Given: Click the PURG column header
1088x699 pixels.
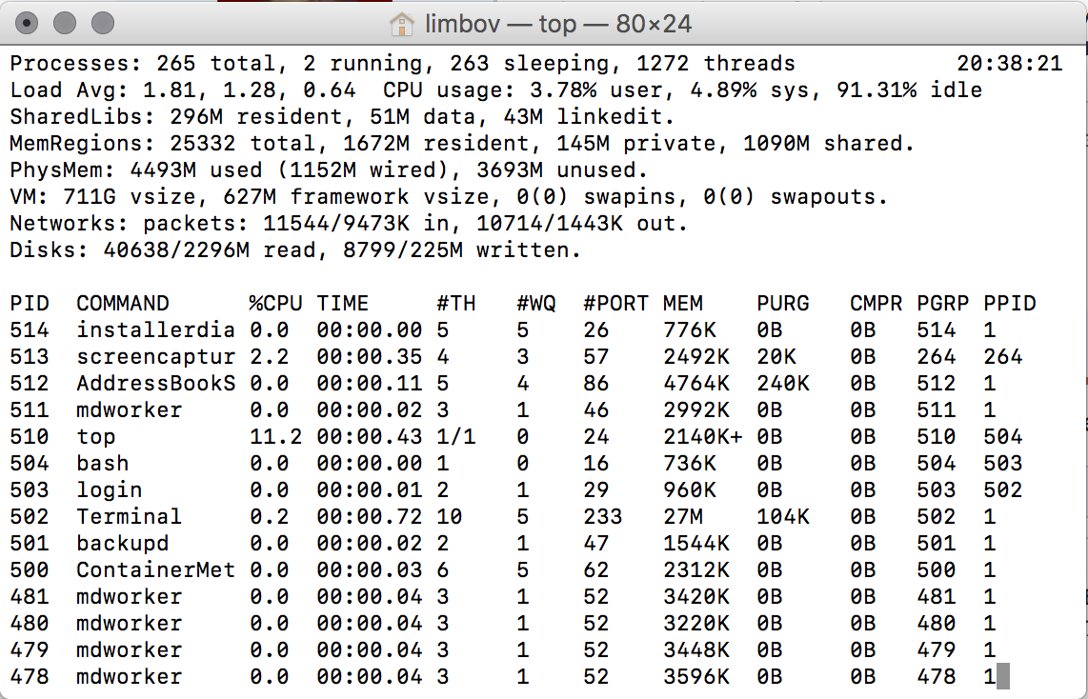Looking at the screenshot, I should tap(783, 304).
